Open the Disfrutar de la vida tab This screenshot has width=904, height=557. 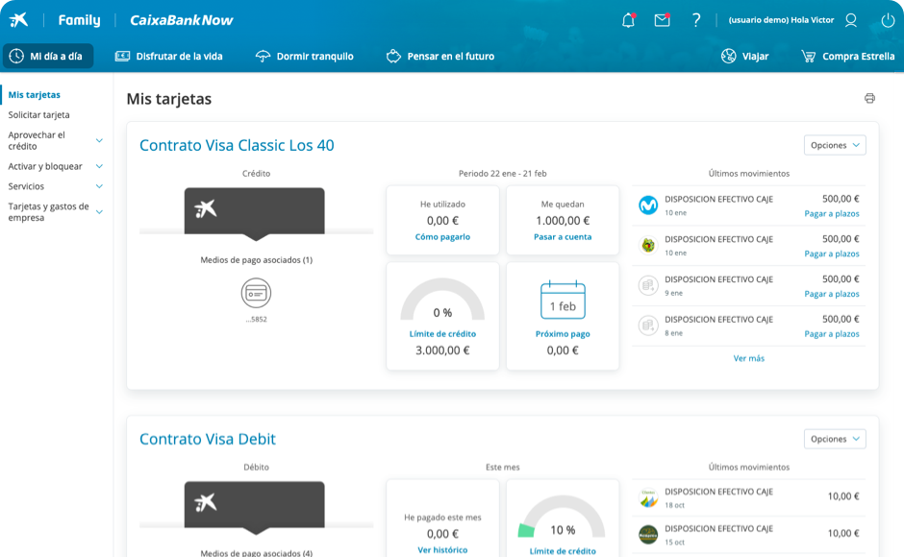point(169,56)
